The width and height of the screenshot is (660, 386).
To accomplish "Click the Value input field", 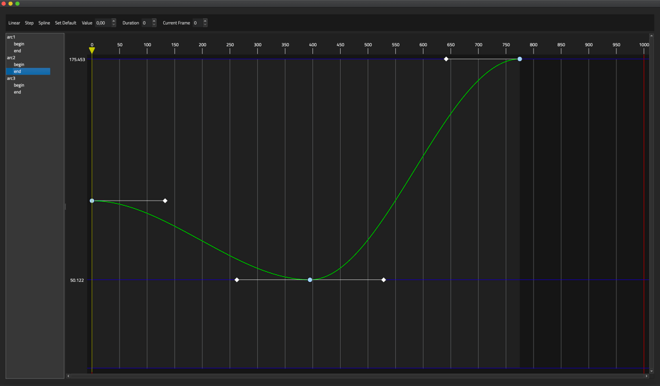I will pyautogui.click(x=102, y=23).
